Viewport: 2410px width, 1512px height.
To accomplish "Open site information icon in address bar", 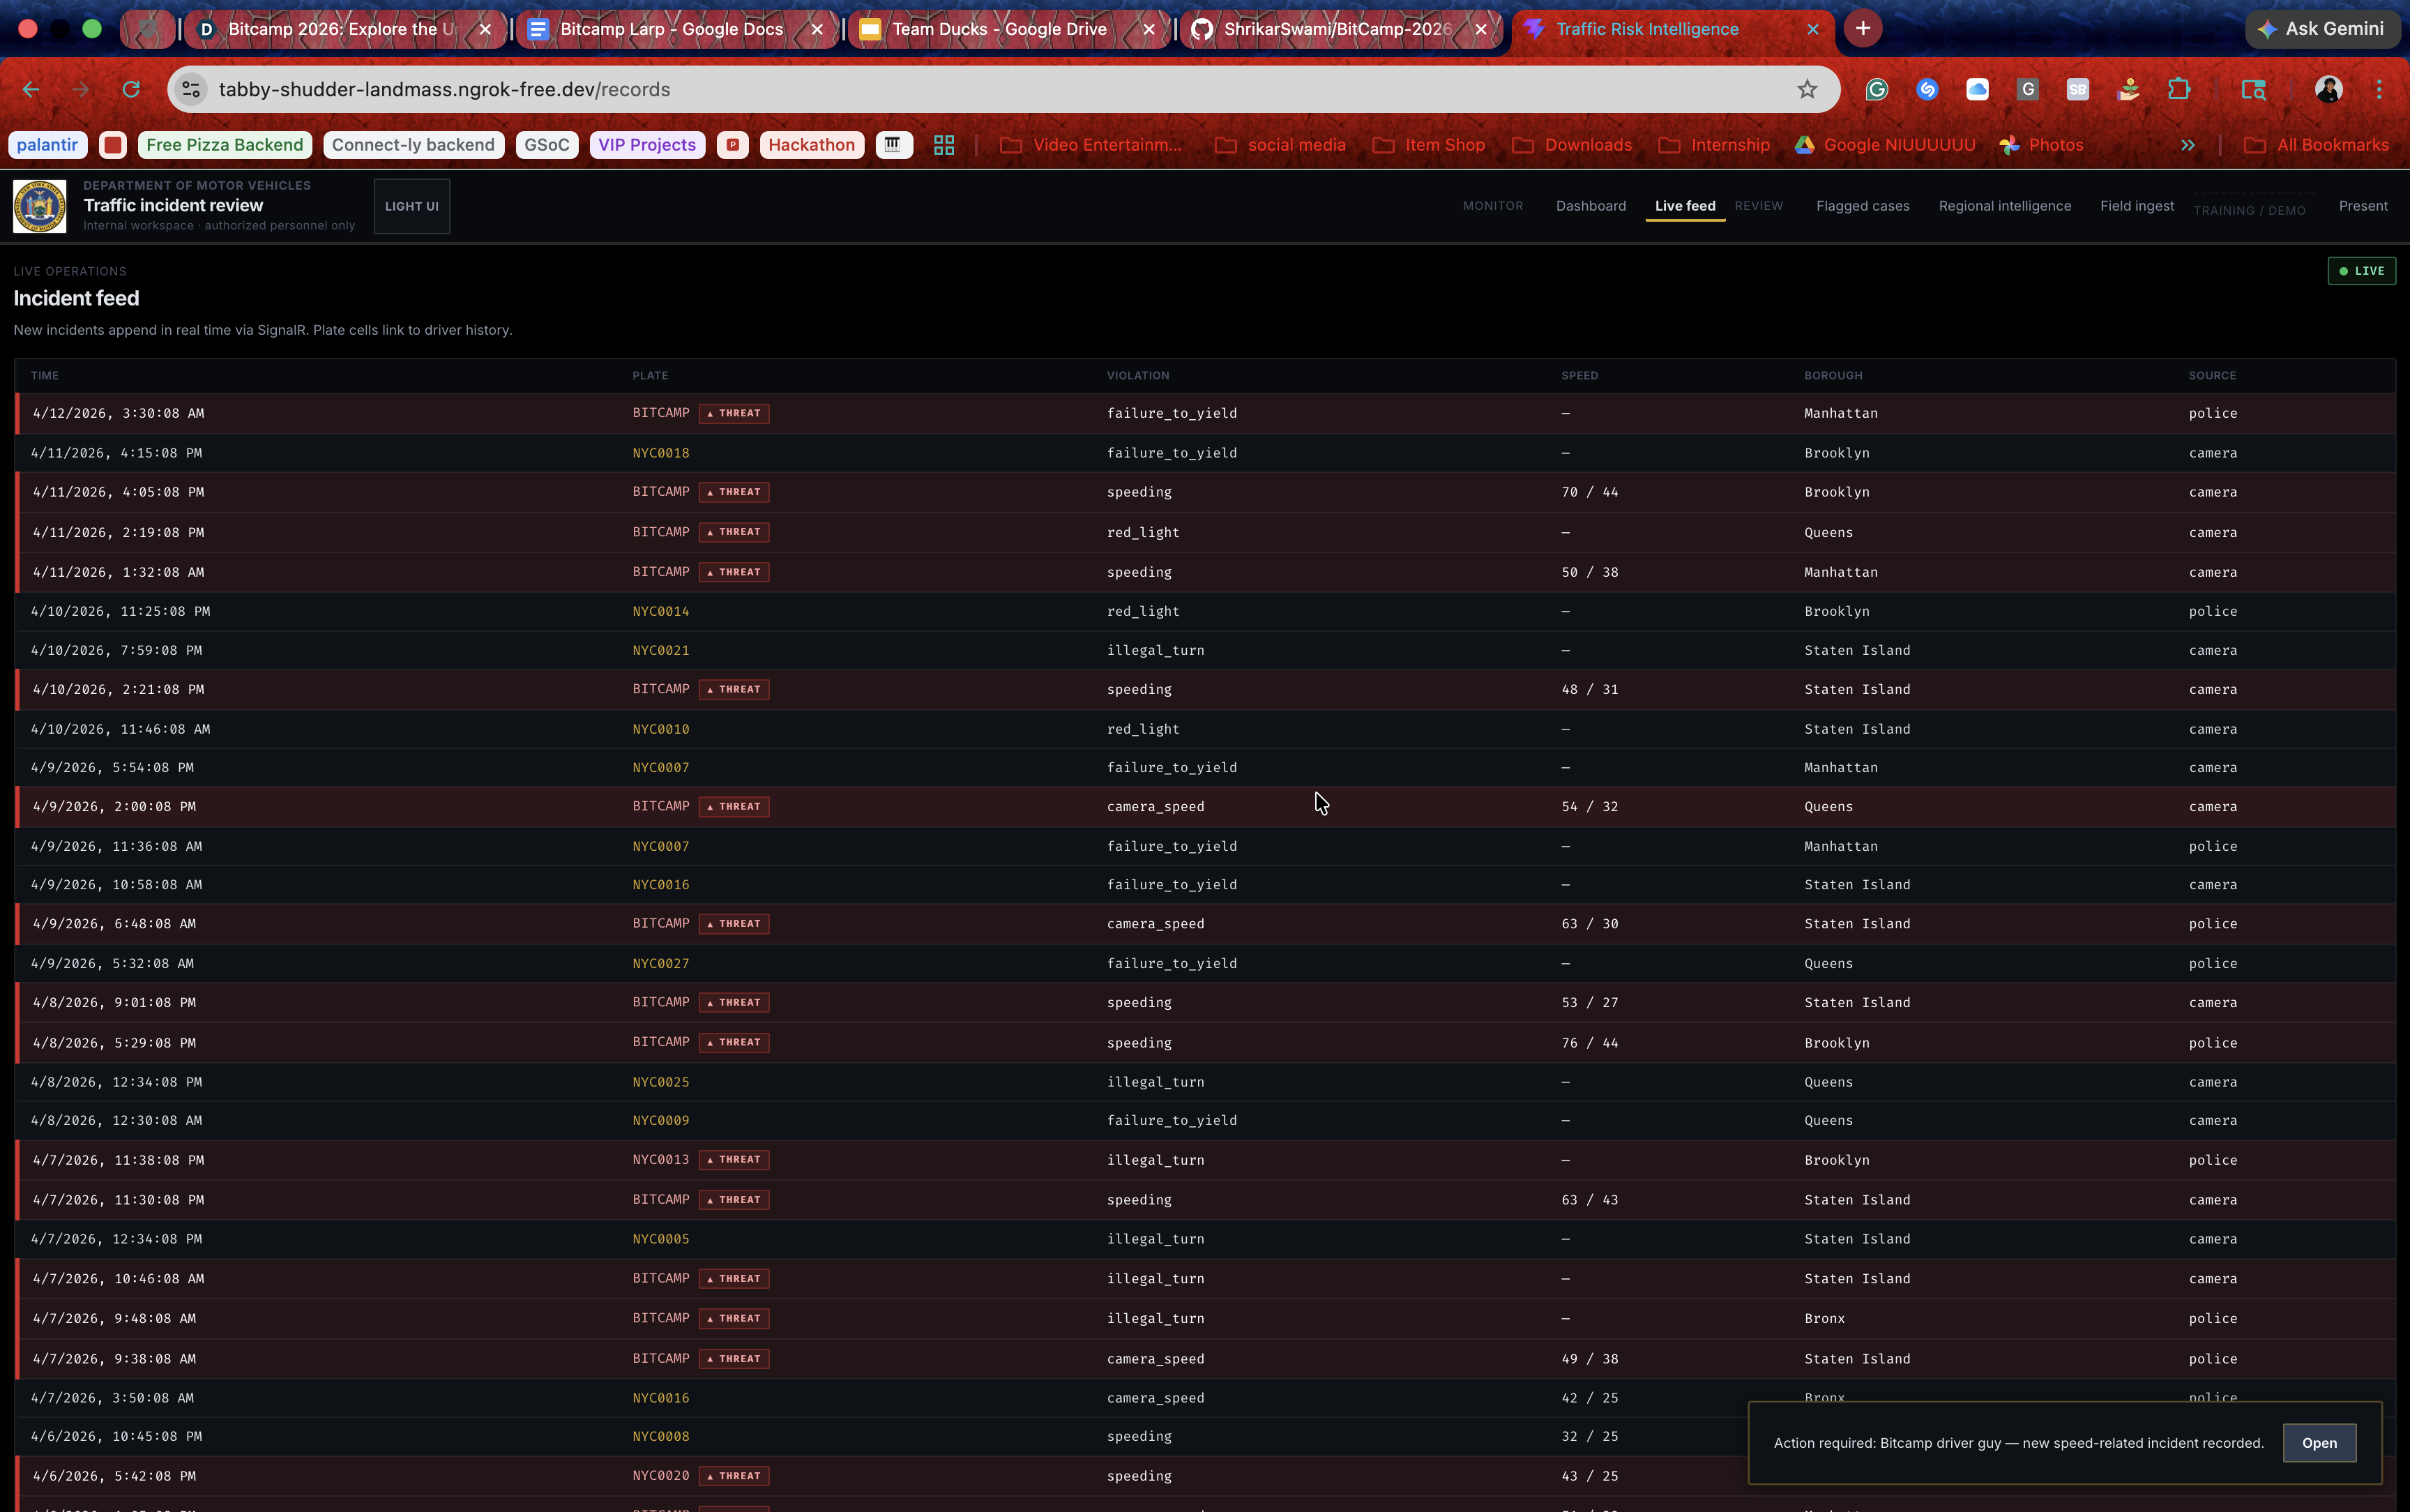I will coord(192,90).
